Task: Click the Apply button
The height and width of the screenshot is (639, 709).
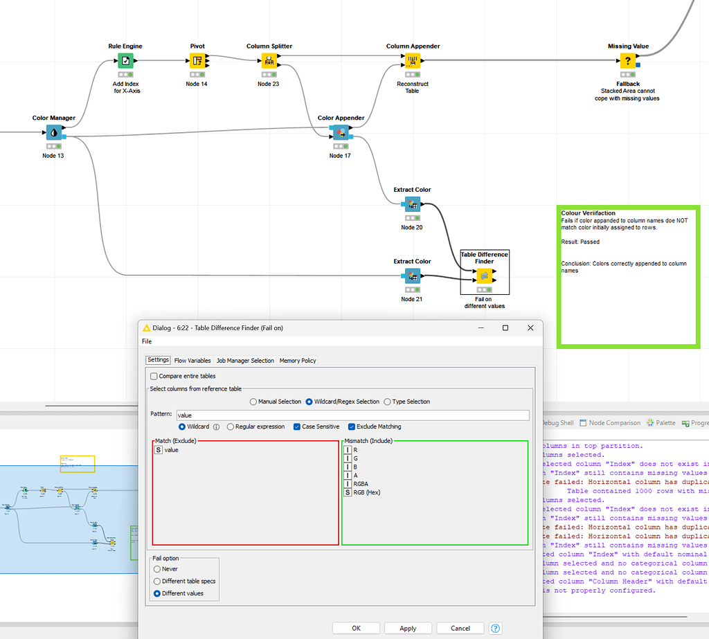Action: click(x=408, y=628)
